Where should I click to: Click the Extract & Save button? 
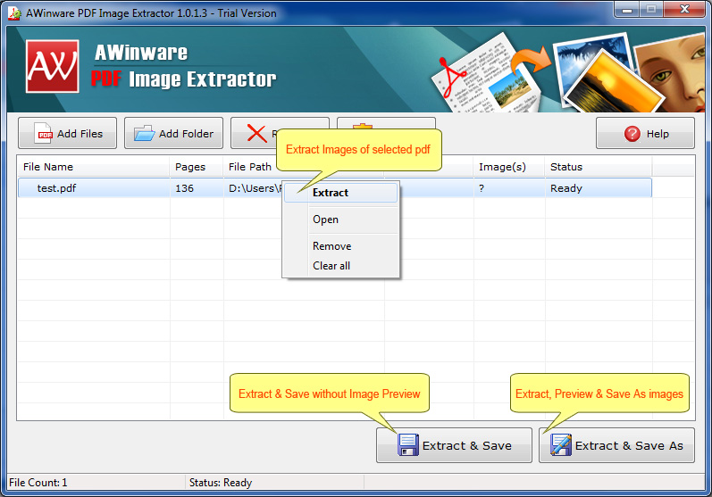tap(454, 445)
